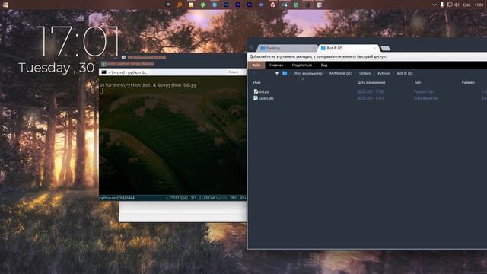Click the blue folder icon in address bar
The image size is (487, 274).
pyautogui.click(x=285, y=73)
